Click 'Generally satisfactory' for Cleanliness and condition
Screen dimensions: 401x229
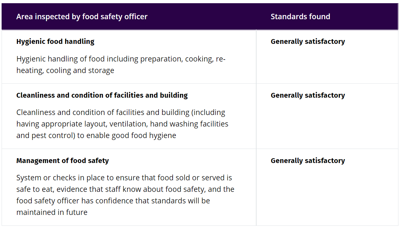(x=308, y=95)
